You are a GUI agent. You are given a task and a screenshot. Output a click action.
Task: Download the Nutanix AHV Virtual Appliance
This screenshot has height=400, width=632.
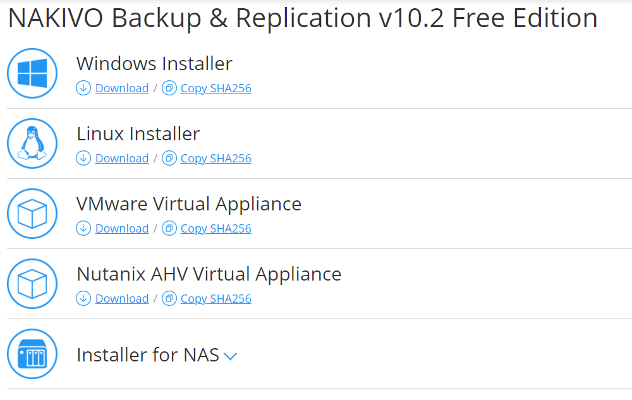pos(122,298)
